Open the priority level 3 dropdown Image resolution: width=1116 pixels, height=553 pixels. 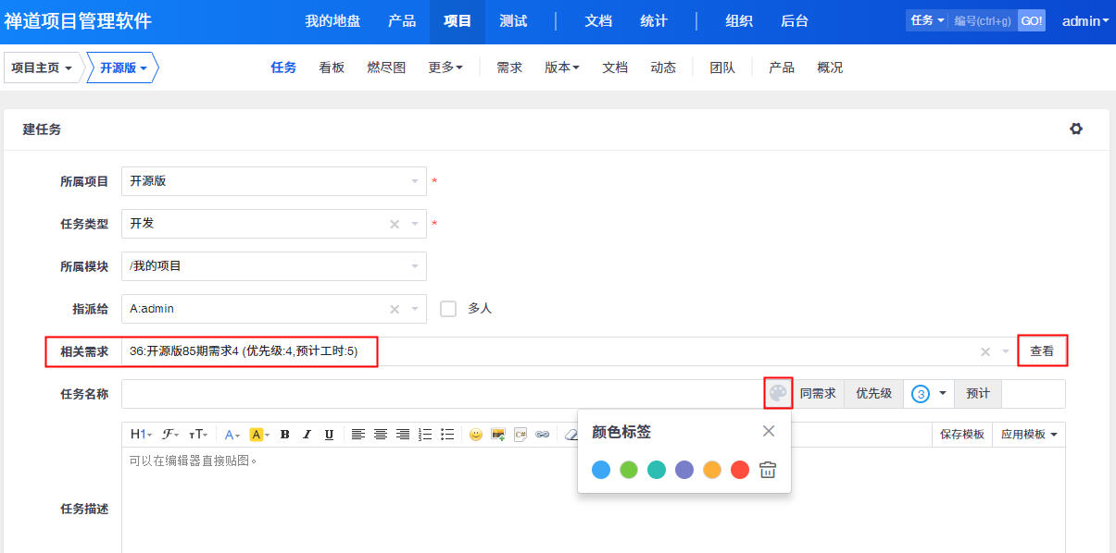(929, 393)
